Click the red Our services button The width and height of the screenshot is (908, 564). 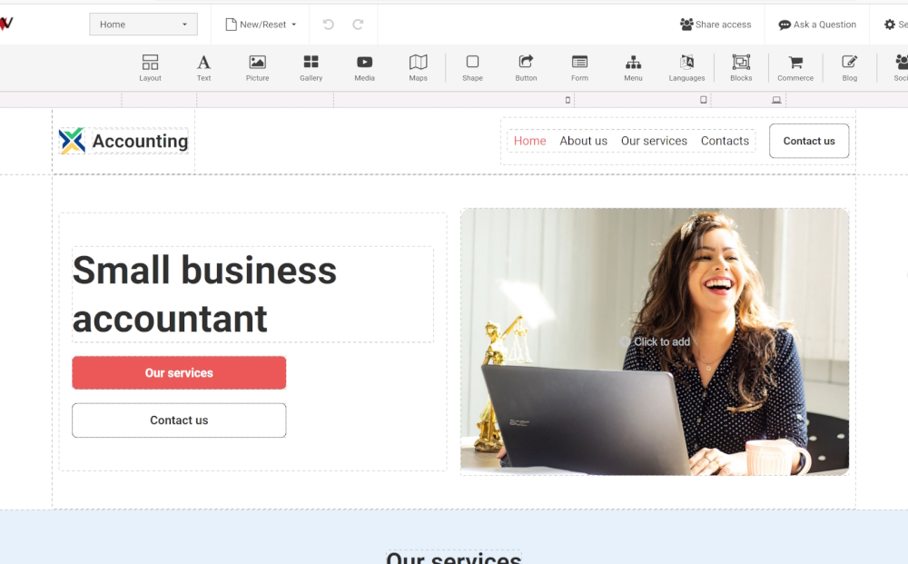[x=179, y=372]
